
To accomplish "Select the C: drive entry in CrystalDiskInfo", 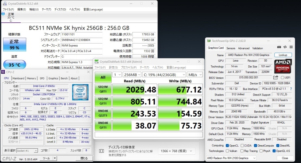I will point(11,17).
